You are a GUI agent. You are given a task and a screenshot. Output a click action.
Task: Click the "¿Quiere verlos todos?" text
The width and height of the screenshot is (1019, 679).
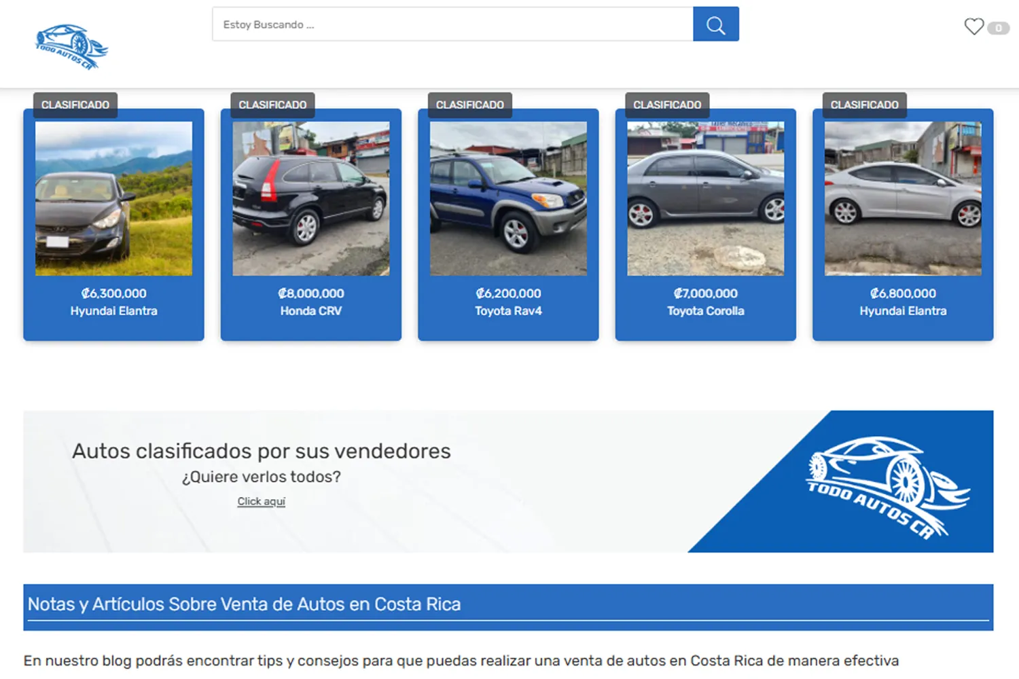[x=262, y=477]
